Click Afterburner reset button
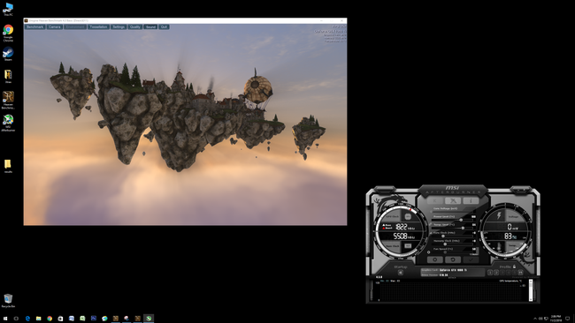Image resolution: width=575 pixels, height=323 pixels. point(453,259)
